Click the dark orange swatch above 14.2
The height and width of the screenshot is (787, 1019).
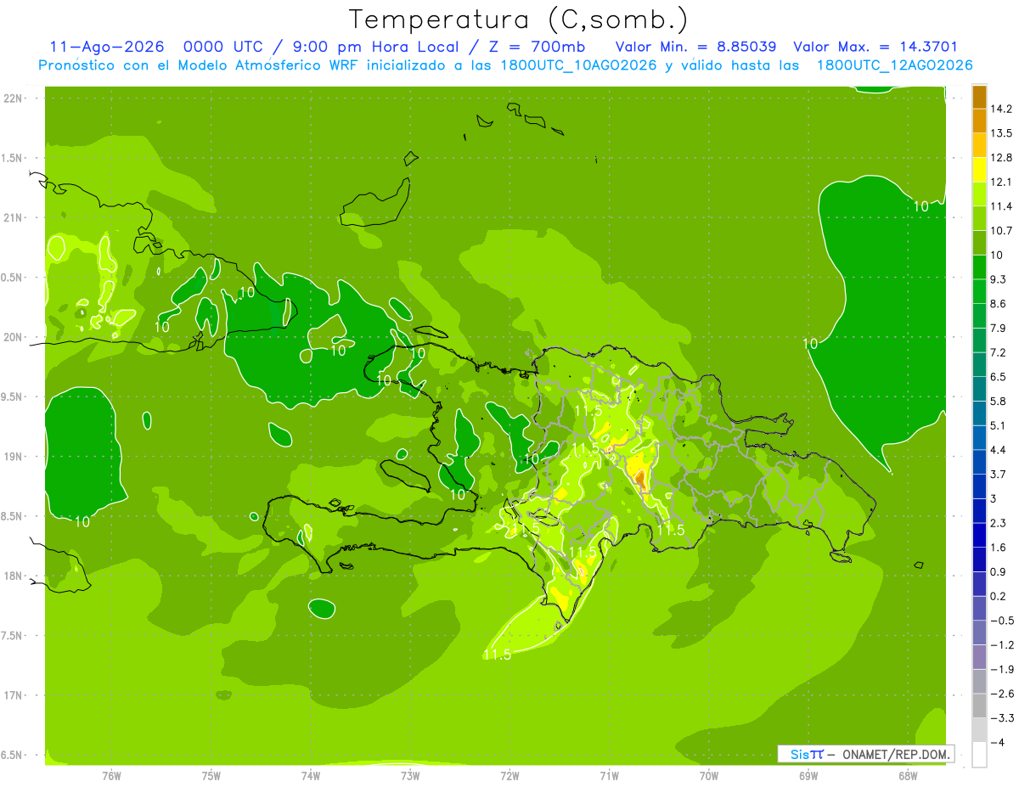tap(979, 97)
